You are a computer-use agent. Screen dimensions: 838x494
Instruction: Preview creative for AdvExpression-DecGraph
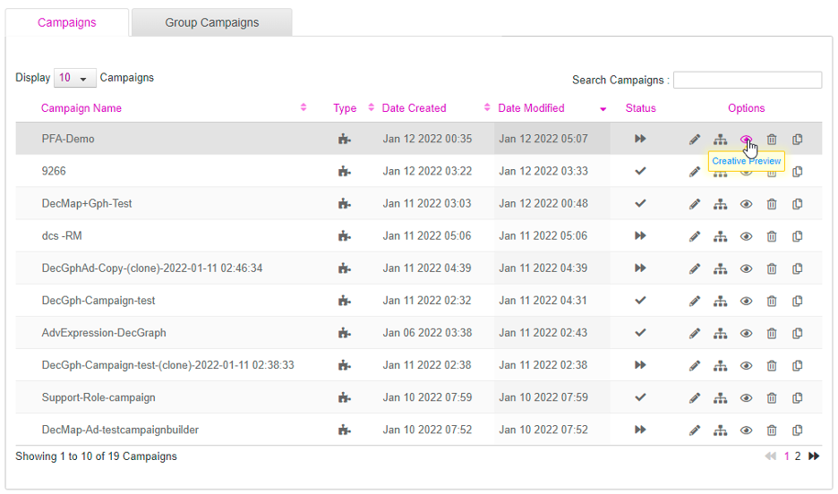(746, 334)
